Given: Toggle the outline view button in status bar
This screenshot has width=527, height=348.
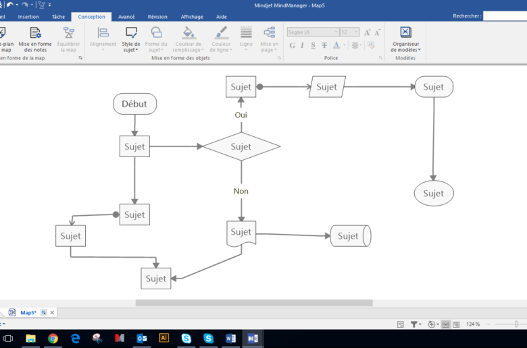Looking at the screenshot, I should [456, 324].
